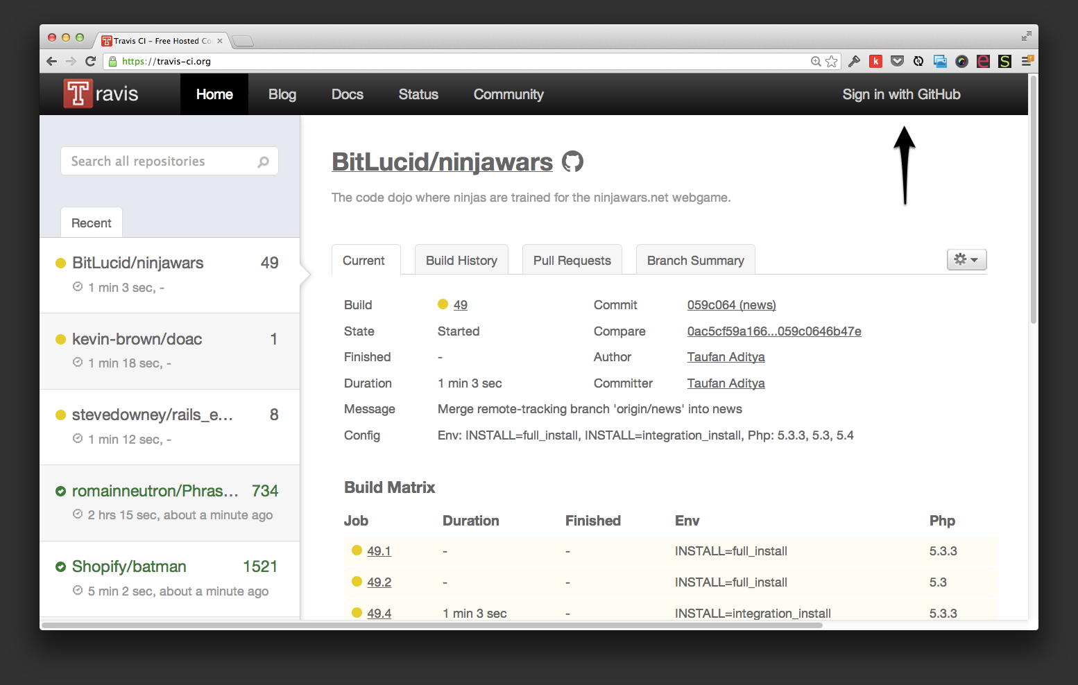Click the key extension icon in the toolbar
This screenshot has height=685, width=1078.
coord(854,61)
